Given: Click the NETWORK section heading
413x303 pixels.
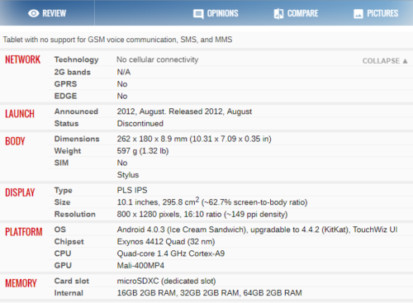Looking at the screenshot, I should 23,59.
